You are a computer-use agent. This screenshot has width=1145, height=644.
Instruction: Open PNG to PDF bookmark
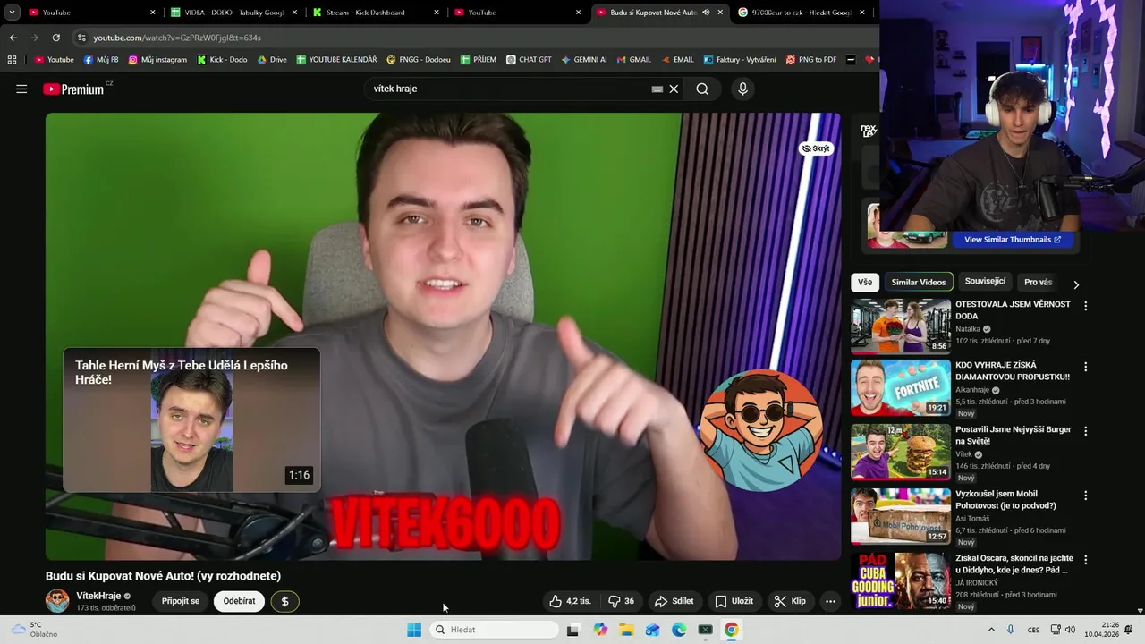[x=810, y=60]
